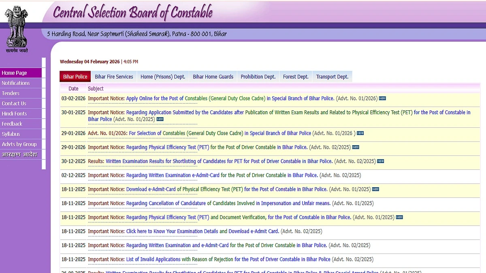
Task: Click NEW badge beside Driver Constable written results
Action: pyautogui.click(x=380, y=161)
